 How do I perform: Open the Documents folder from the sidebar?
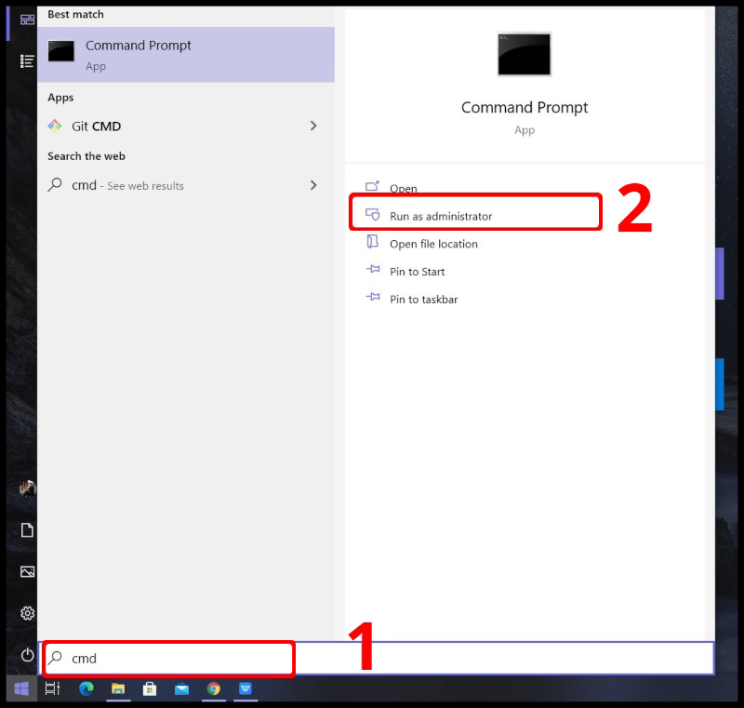[x=27, y=530]
